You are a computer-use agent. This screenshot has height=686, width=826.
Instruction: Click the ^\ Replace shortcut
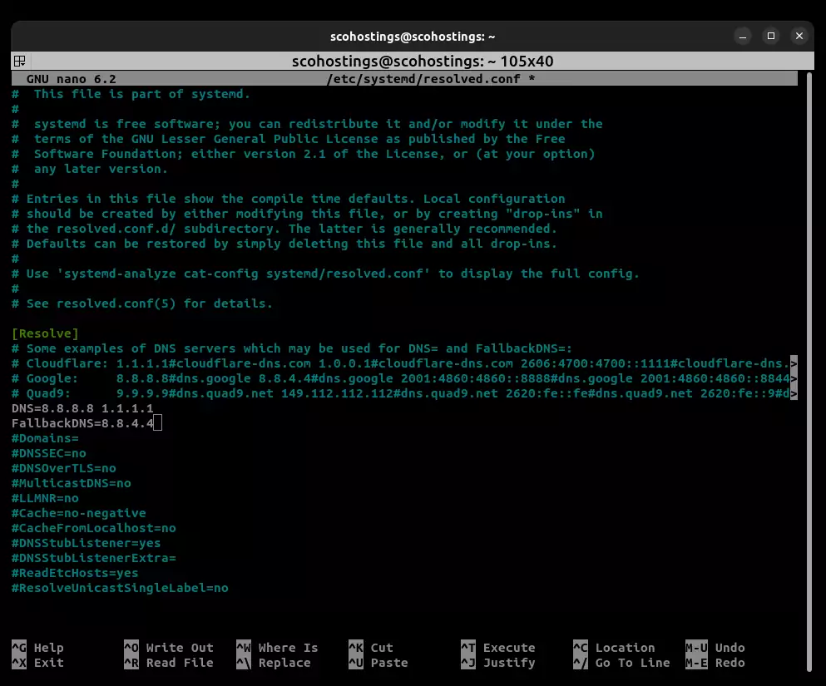click(x=274, y=663)
